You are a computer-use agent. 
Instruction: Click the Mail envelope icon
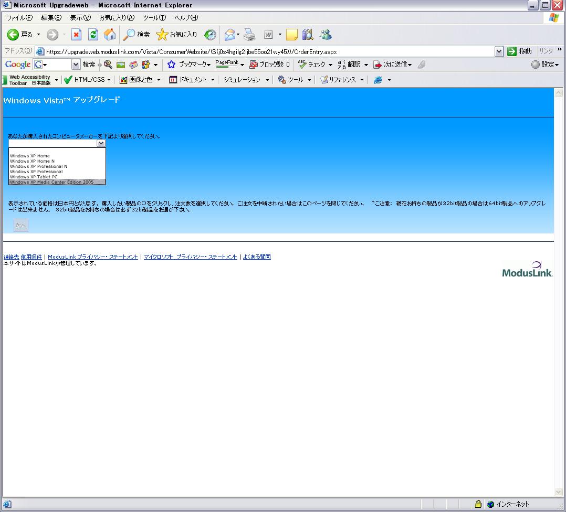pyautogui.click(x=230, y=35)
